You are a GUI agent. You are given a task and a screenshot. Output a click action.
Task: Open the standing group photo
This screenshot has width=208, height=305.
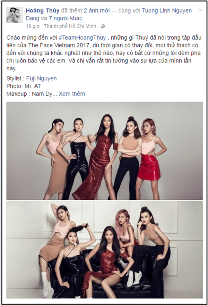[104, 151]
